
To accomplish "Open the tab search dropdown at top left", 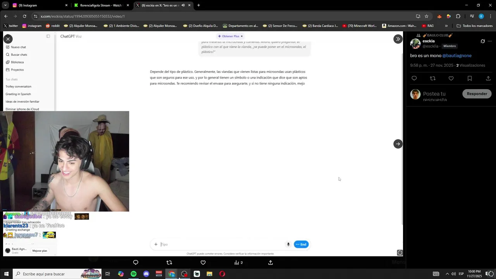I will click(x=5, y=5).
